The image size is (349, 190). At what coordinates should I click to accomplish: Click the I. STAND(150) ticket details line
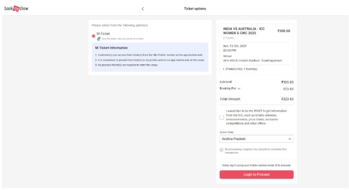pos(240,69)
